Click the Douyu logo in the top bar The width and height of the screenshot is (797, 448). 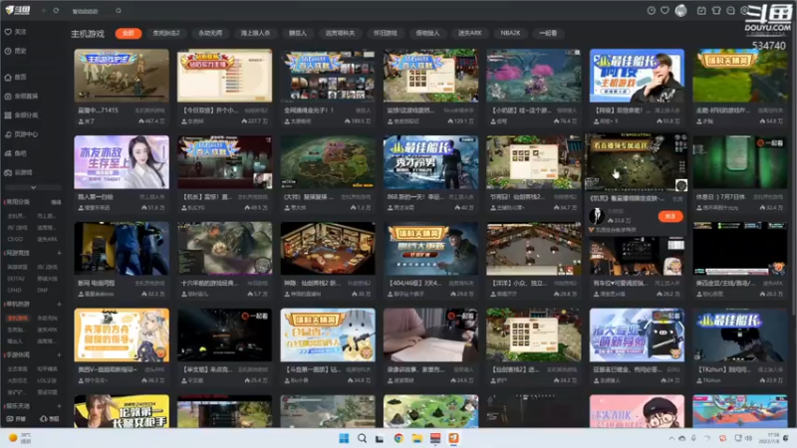click(18, 10)
